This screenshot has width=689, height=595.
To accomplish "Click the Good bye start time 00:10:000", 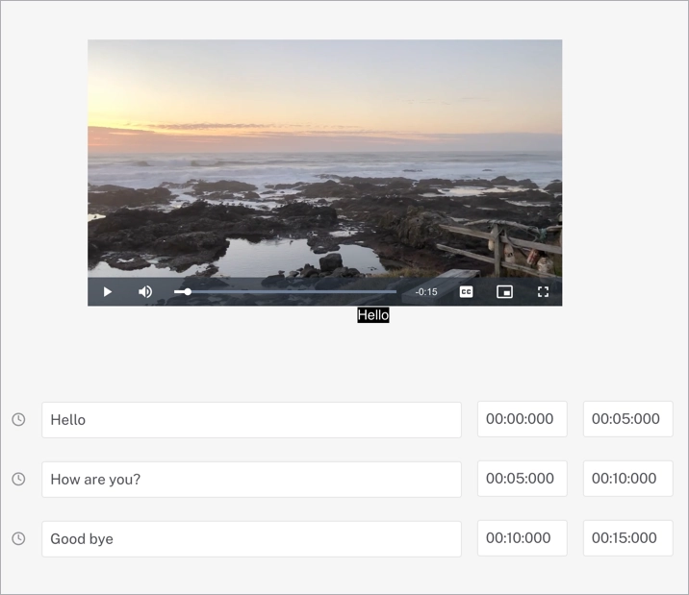I will coord(522,538).
